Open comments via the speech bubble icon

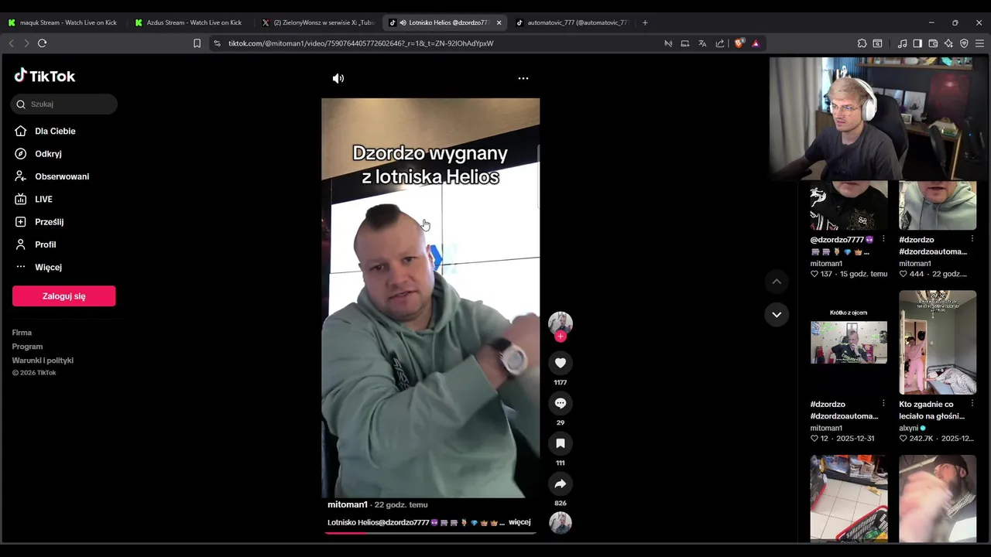pyautogui.click(x=561, y=403)
